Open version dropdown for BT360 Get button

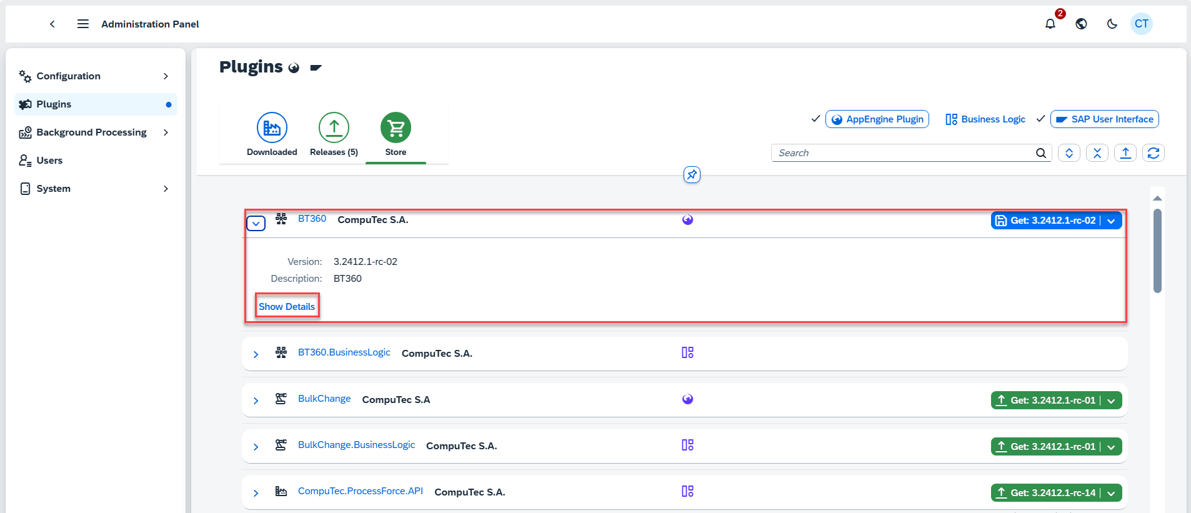(1111, 221)
